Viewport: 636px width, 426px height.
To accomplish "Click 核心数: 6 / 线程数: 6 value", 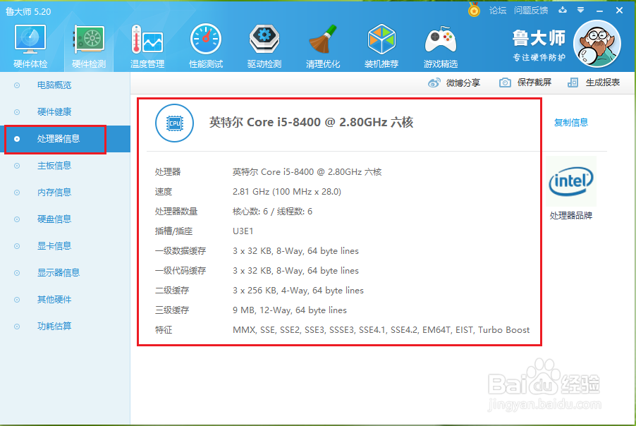I will tap(273, 212).
